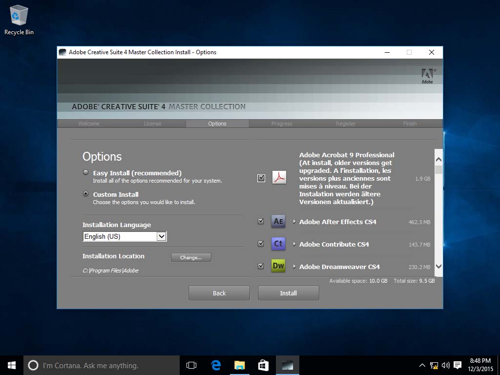Image resolution: width=500 pixels, height=375 pixels.
Task: Click the Change... location button
Action: [x=191, y=257]
